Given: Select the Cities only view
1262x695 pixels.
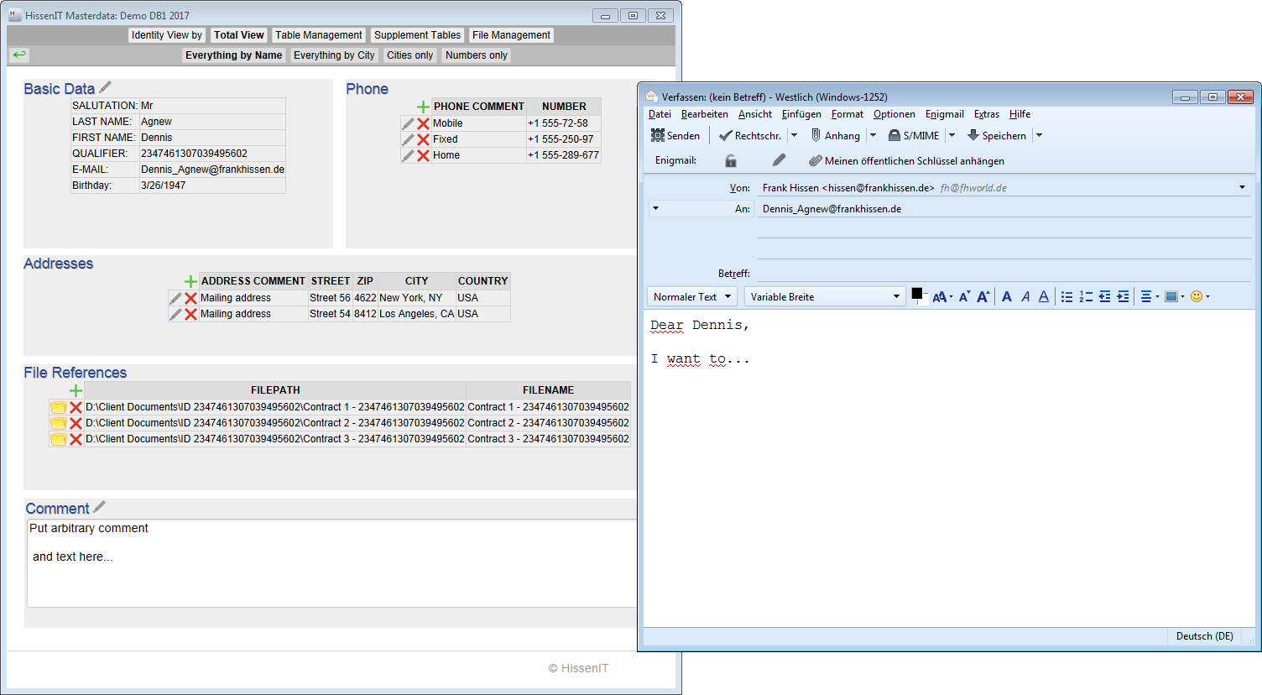Looking at the screenshot, I should (x=409, y=55).
